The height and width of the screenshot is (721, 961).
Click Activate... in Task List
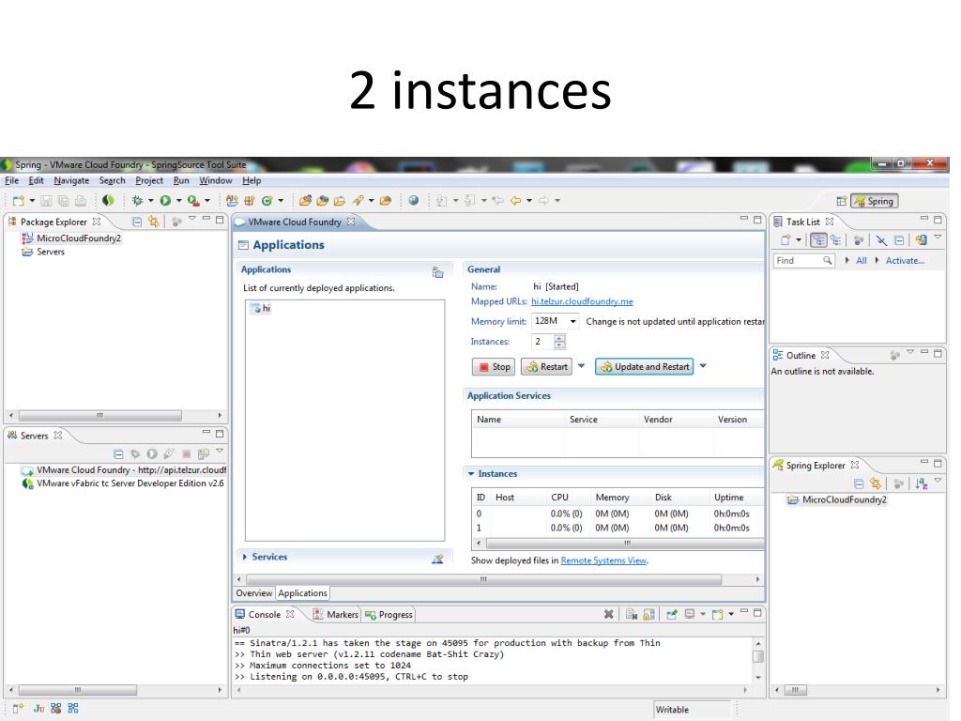[x=905, y=261]
